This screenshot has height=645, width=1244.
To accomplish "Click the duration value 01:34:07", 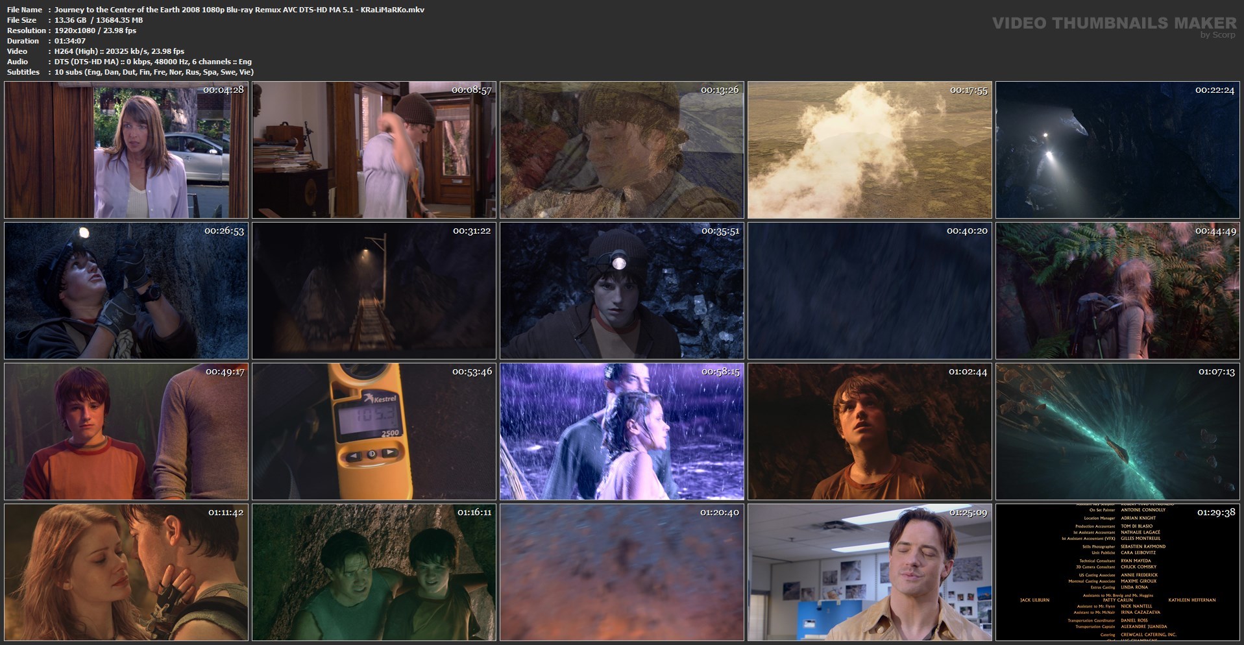I will pyautogui.click(x=70, y=41).
